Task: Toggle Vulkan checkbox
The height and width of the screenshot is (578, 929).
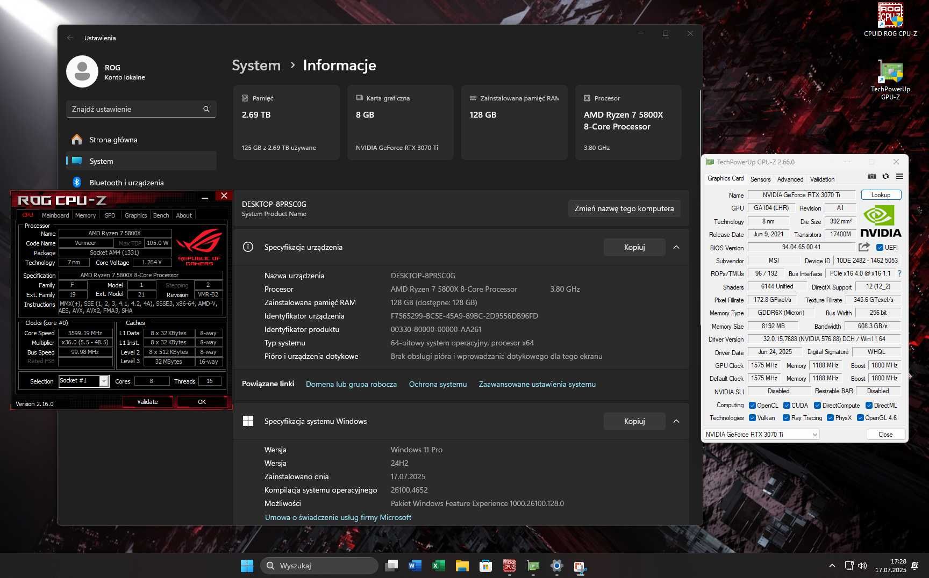Action: point(752,418)
